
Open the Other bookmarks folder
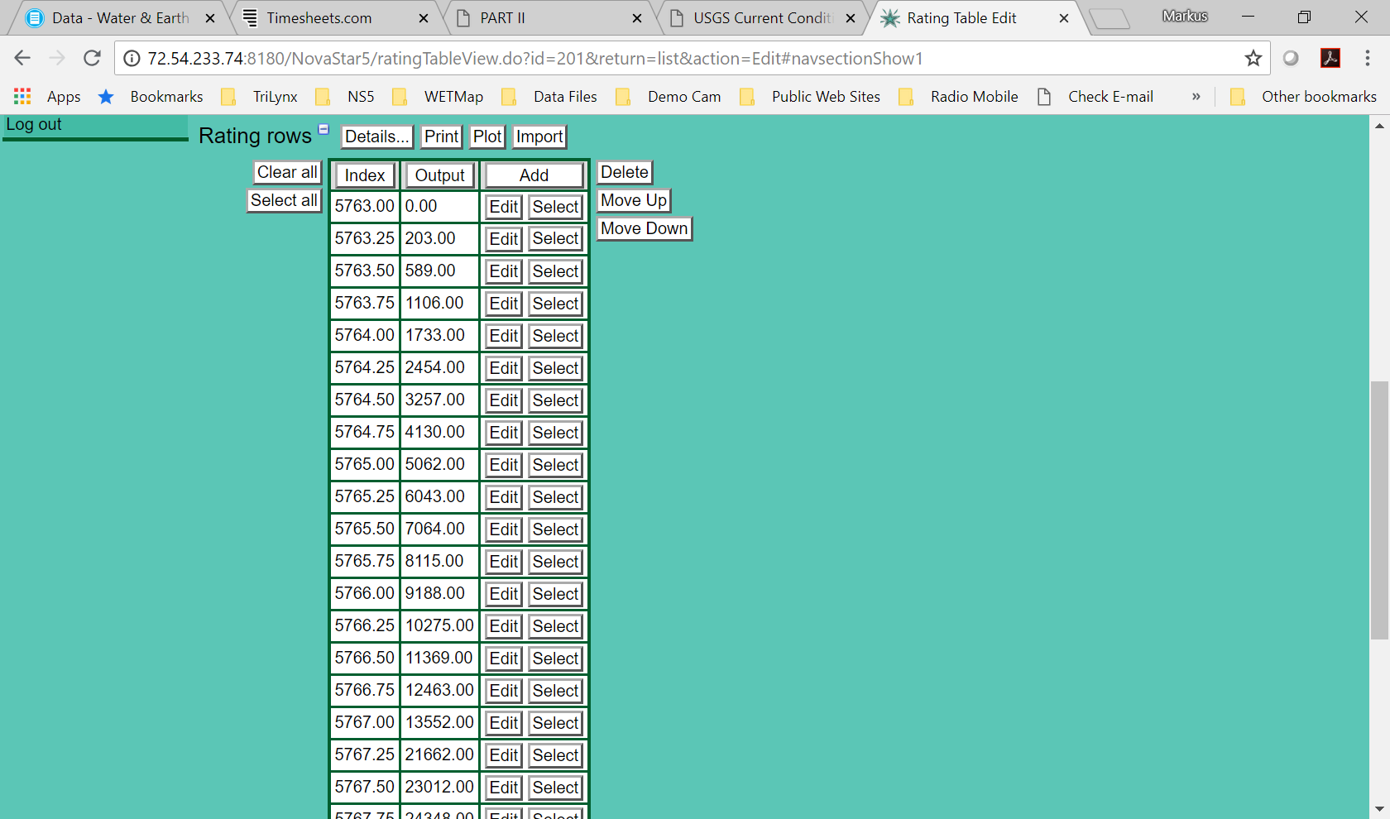point(1304,97)
